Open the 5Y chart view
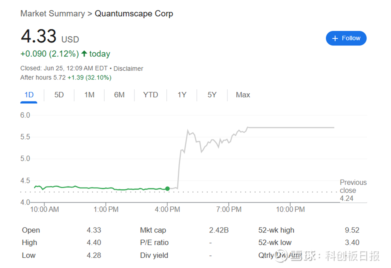Image resolution: width=391 pixels, height=268 pixels. tap(212, 95)
